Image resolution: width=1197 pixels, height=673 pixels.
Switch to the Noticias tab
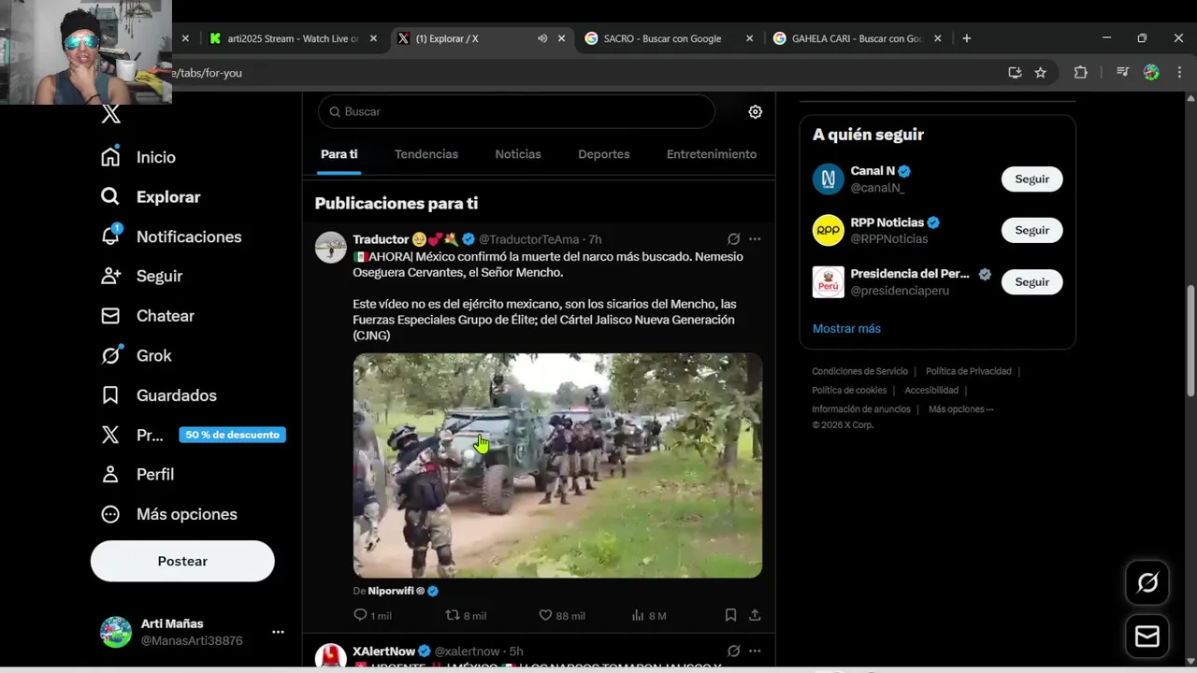pyautogui.click(x=518, y=154)
